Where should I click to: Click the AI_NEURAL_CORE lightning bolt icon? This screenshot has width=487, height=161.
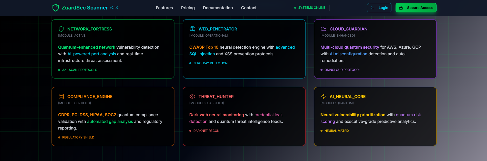[324, 96]
